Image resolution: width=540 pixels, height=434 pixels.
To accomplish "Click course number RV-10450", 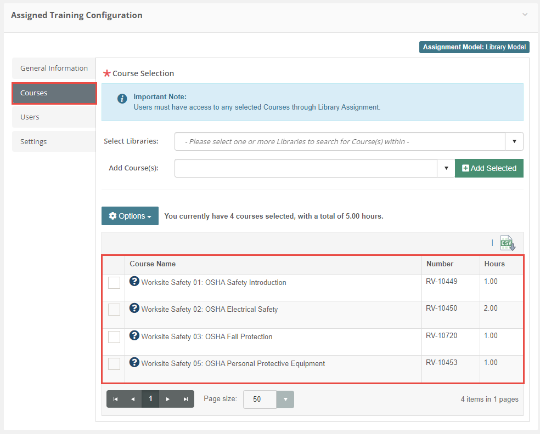I will coord(442,308).
